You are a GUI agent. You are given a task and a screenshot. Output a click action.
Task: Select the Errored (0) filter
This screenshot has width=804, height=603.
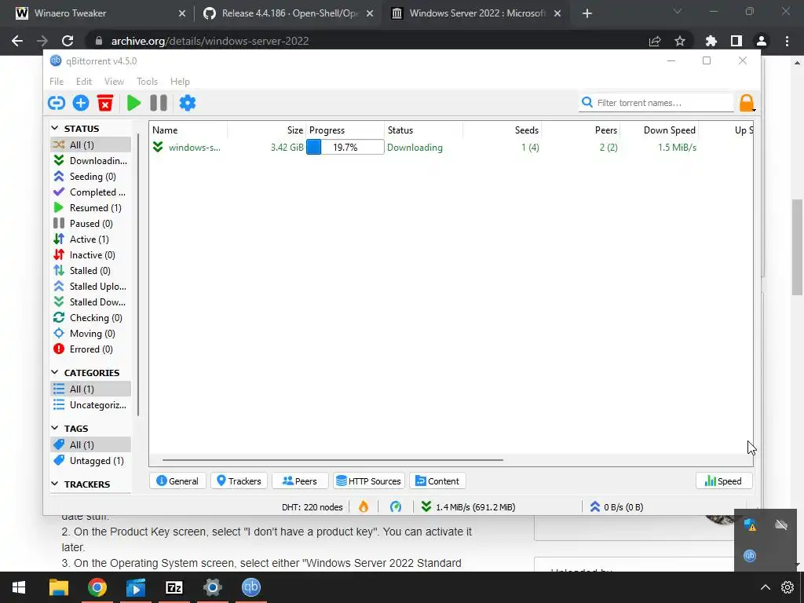point(91,349)
